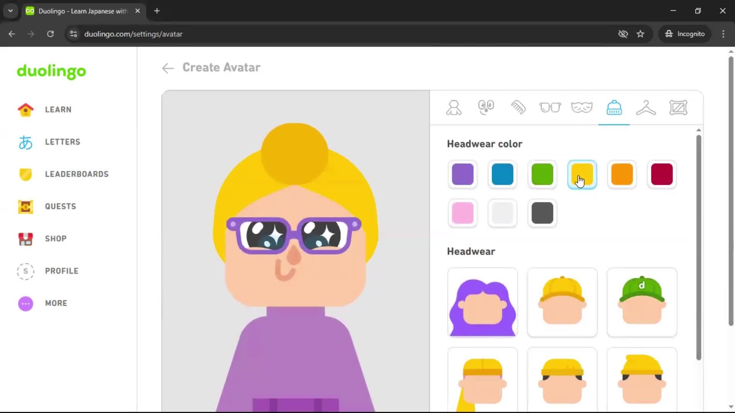Select the purple hair headwear option

482,302
